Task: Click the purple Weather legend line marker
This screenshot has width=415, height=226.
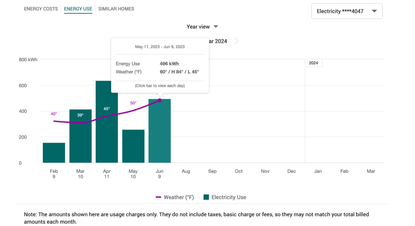Action: click(x=159, y=197)
